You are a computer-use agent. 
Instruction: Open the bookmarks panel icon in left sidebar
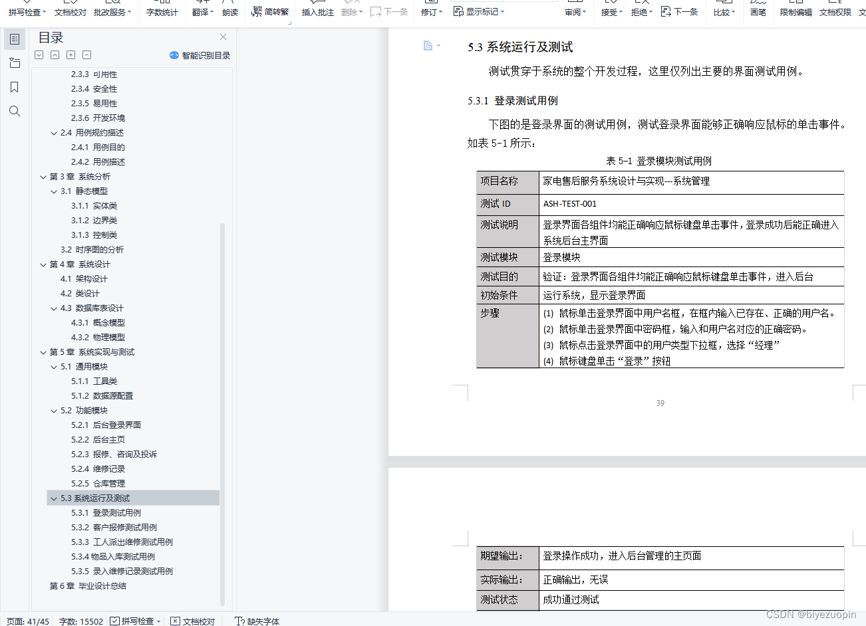click(15, 87)
